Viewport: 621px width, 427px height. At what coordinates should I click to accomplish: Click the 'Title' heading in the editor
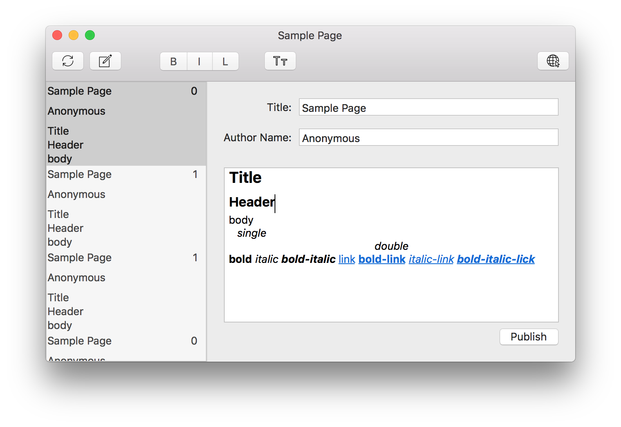point(245,178)
